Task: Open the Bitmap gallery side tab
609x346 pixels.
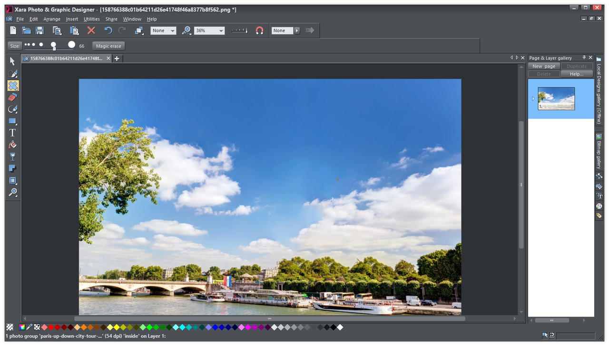Action: click(x=599, y=151)
